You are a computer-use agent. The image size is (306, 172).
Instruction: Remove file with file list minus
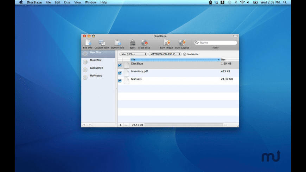click(126, 125)
